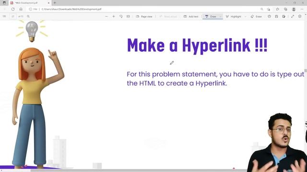307x172 pixels.
Task: Refresh the current page
Action: (x=13, y=9)
